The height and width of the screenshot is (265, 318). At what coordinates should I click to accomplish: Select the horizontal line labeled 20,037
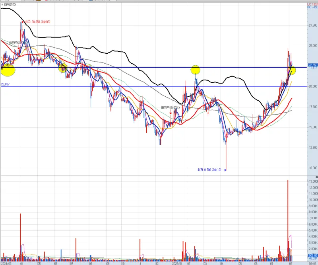119,86
